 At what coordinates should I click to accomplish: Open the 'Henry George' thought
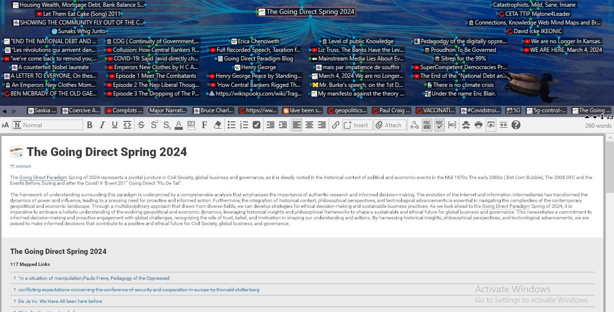[x=255, y=67]
